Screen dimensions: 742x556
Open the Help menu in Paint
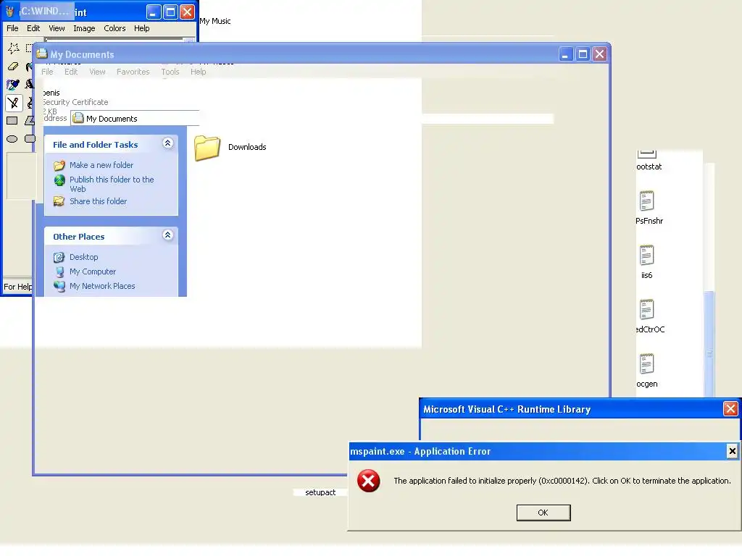pos(141,28)
